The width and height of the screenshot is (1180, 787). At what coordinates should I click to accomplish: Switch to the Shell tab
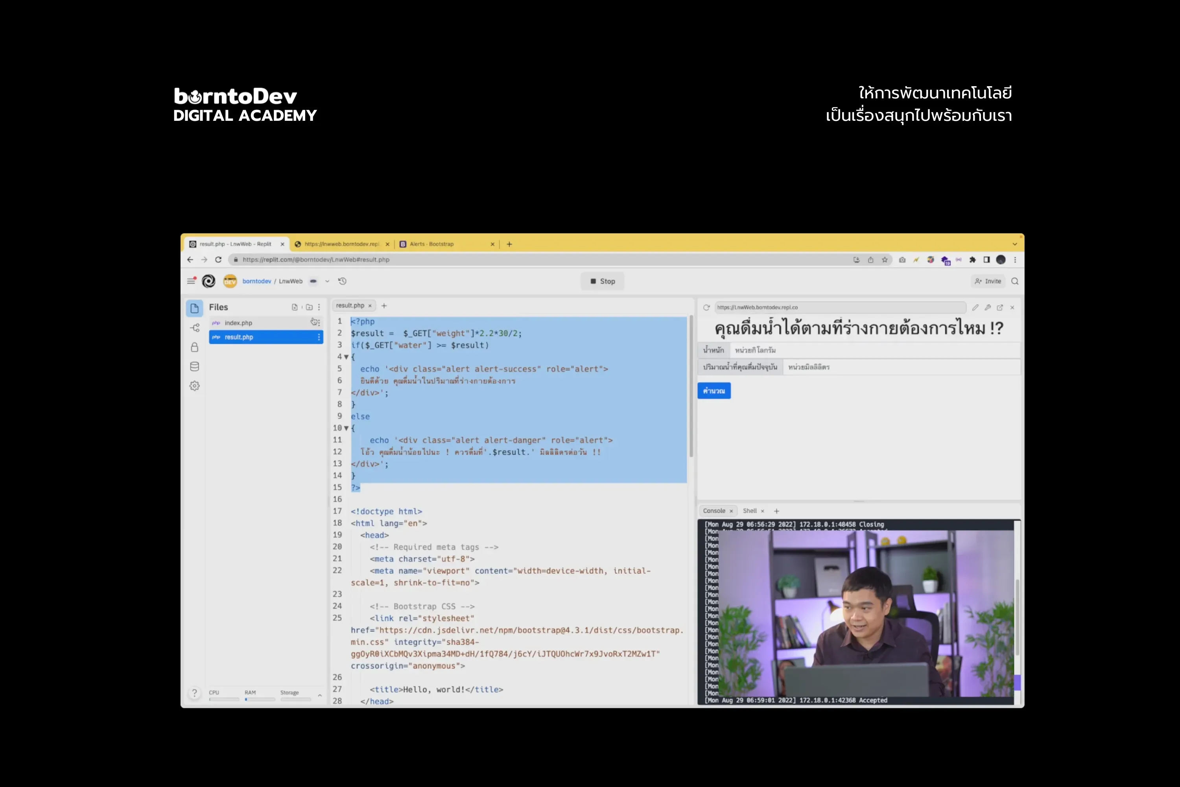[750, 511]
